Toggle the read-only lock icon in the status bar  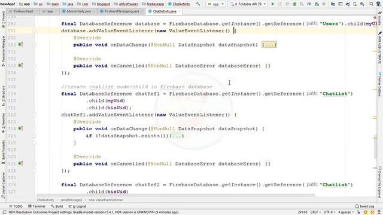pos(359,213)
